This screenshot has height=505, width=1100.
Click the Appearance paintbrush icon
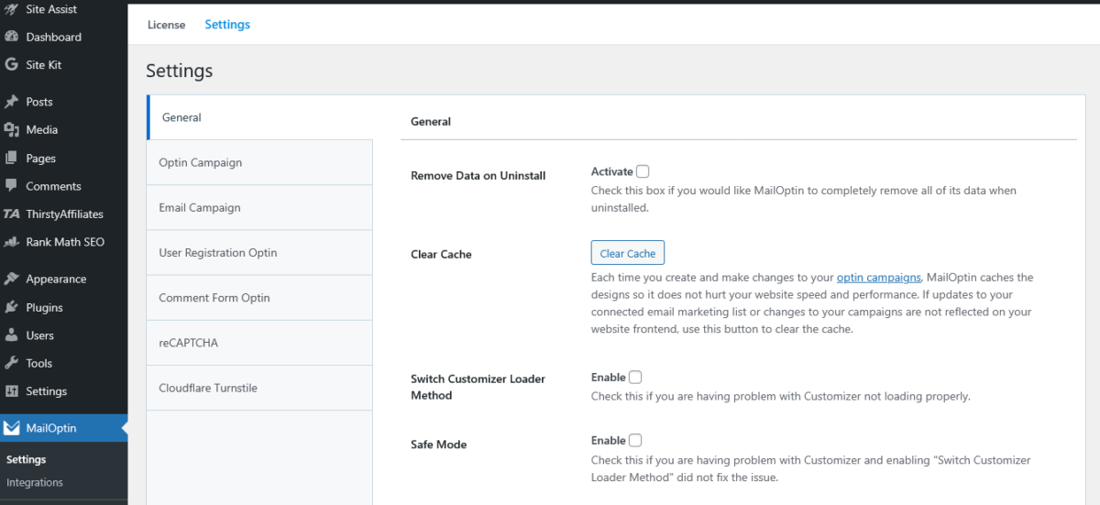tap(12, 280)
